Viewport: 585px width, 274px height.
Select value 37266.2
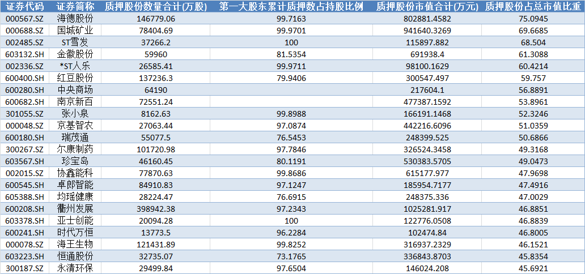pos(156,42)
